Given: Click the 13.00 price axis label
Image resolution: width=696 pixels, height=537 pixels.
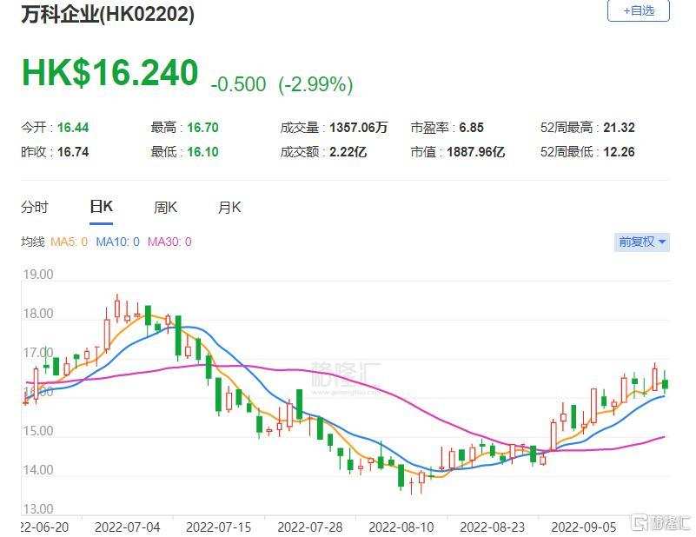Looking at the screenshot, I should (38, 509).
